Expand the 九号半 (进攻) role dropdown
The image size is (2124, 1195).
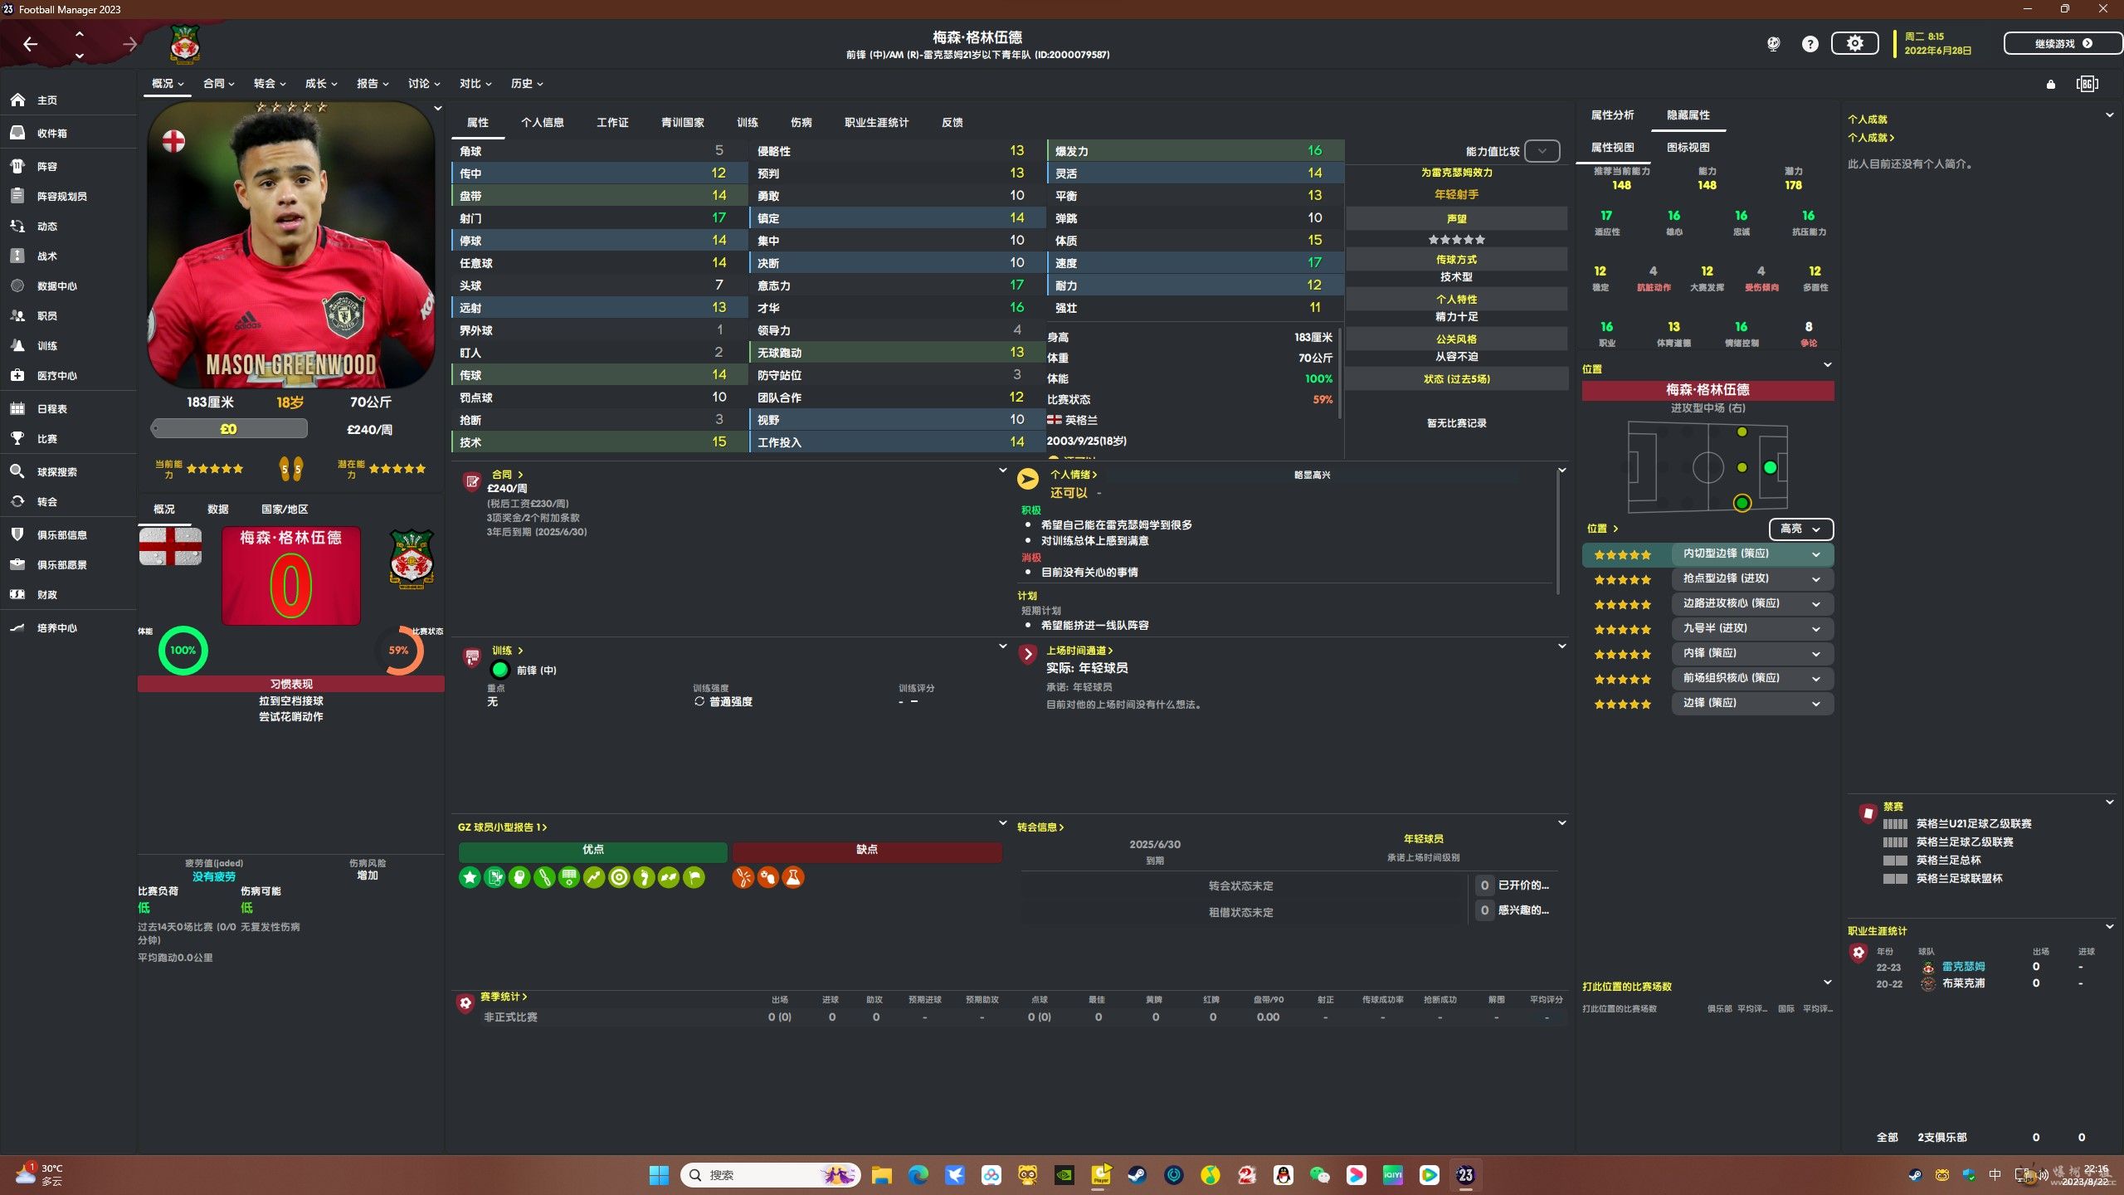pyautogui.click(x=1752, y=628)
